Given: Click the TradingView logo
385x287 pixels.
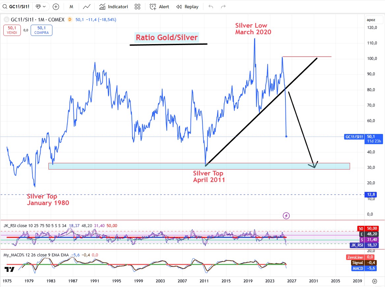Looking at the screenshot, I should 10,269.
